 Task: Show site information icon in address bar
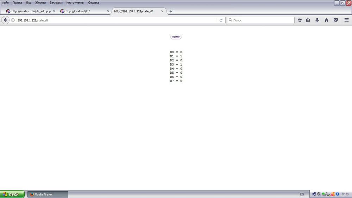tap(13, 20)
